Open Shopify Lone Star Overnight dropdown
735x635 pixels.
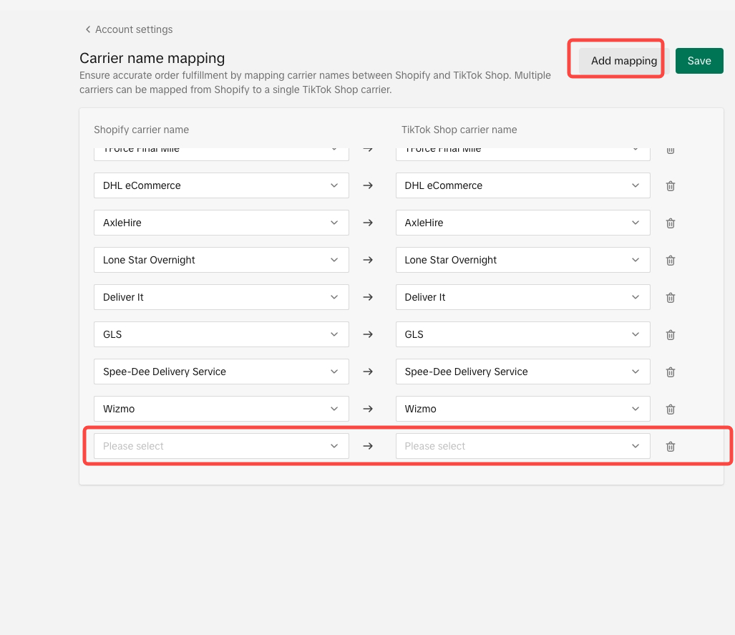(221, 260)
